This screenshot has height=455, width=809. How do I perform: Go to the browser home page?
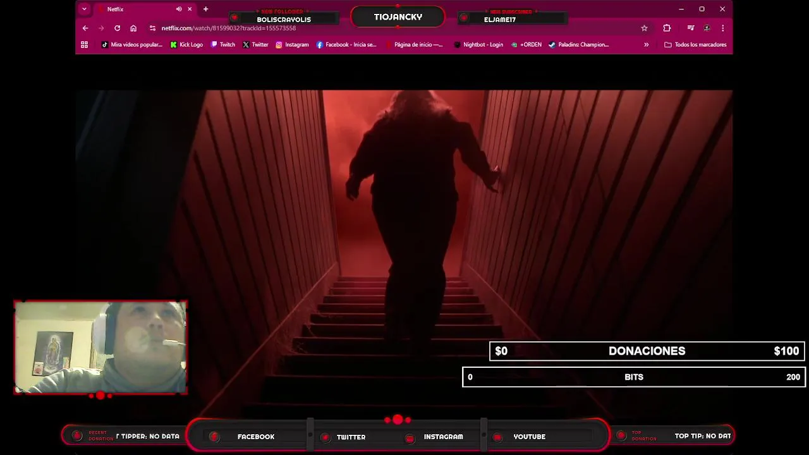point(133,28)
